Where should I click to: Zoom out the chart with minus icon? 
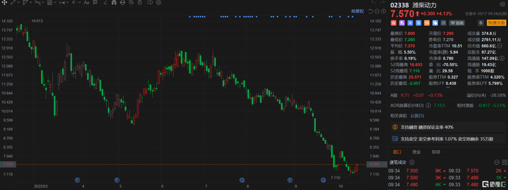(377, 11)
